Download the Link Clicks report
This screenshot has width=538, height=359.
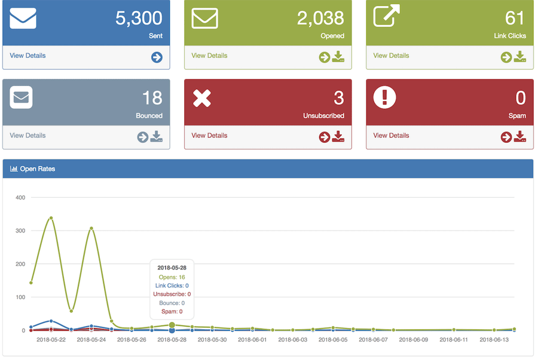(520, 57)
